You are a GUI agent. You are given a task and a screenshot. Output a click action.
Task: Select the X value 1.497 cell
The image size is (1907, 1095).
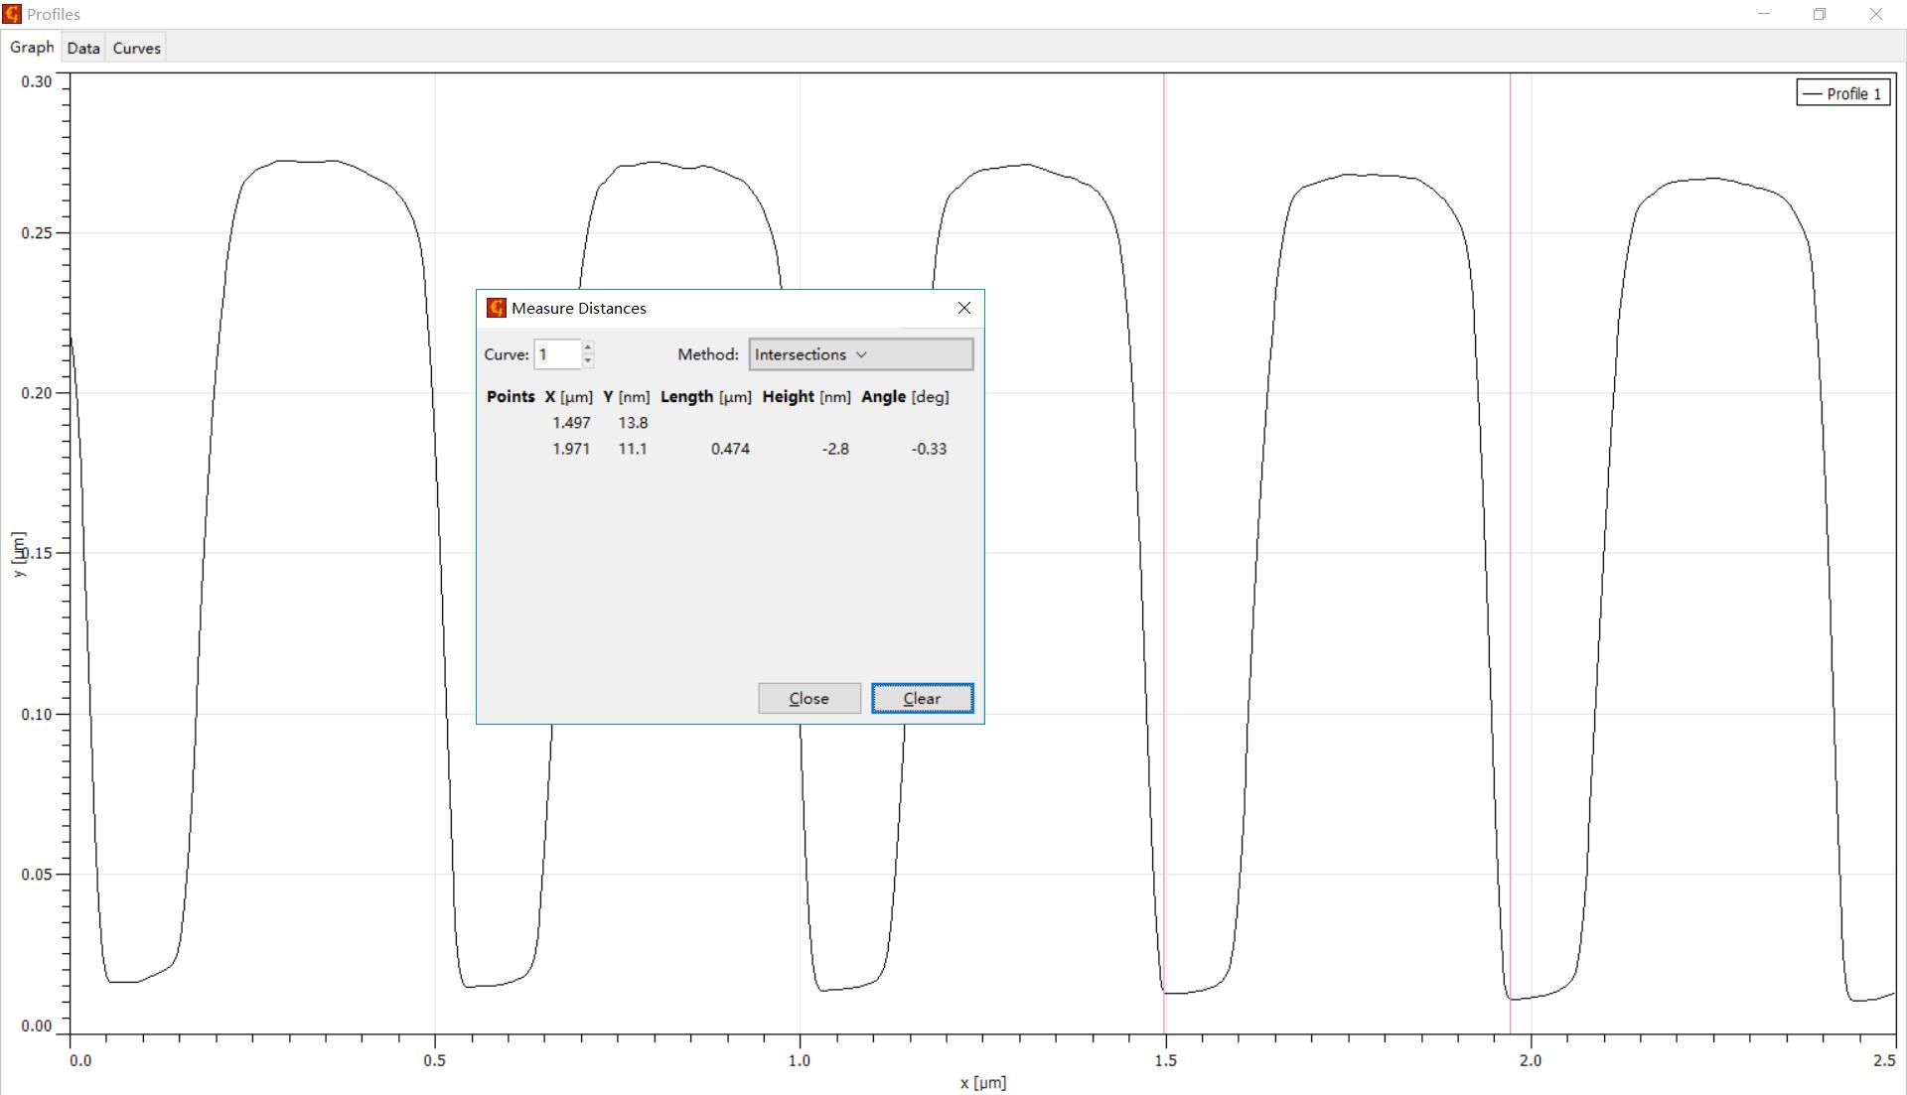[x=571, y=423]
